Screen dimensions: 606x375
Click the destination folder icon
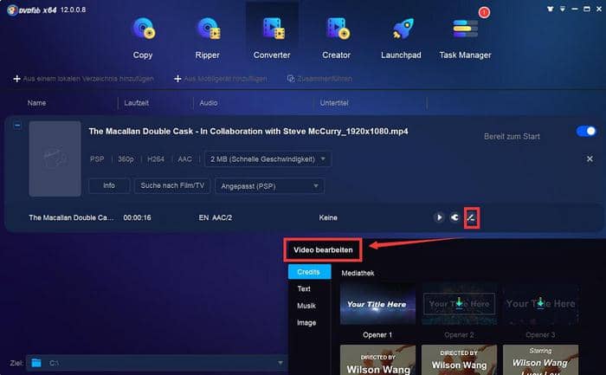(36, 363)
